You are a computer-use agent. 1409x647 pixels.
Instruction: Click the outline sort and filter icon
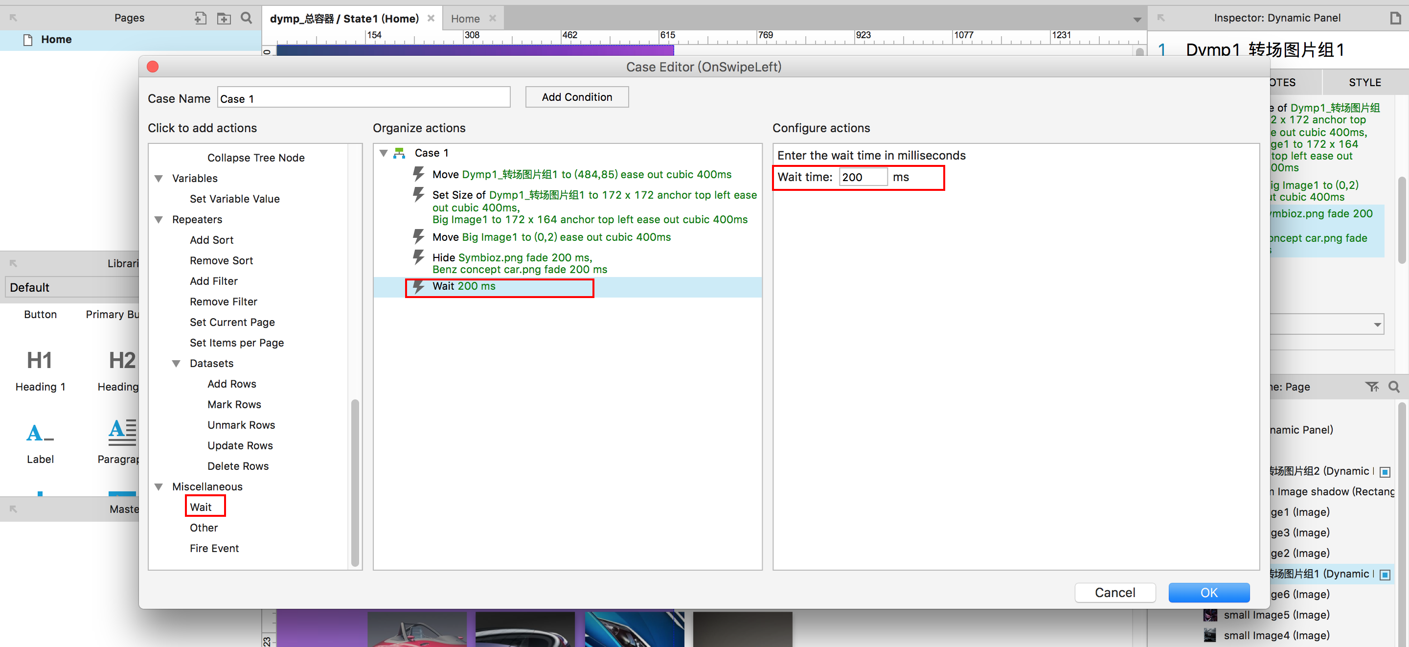point(1371,387)
